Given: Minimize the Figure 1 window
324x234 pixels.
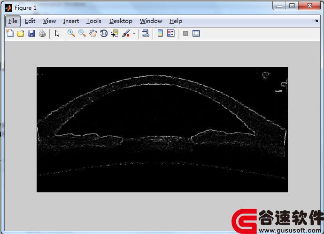Looking at the screenshot, I should pyautogui.click(x=279, y=6).
